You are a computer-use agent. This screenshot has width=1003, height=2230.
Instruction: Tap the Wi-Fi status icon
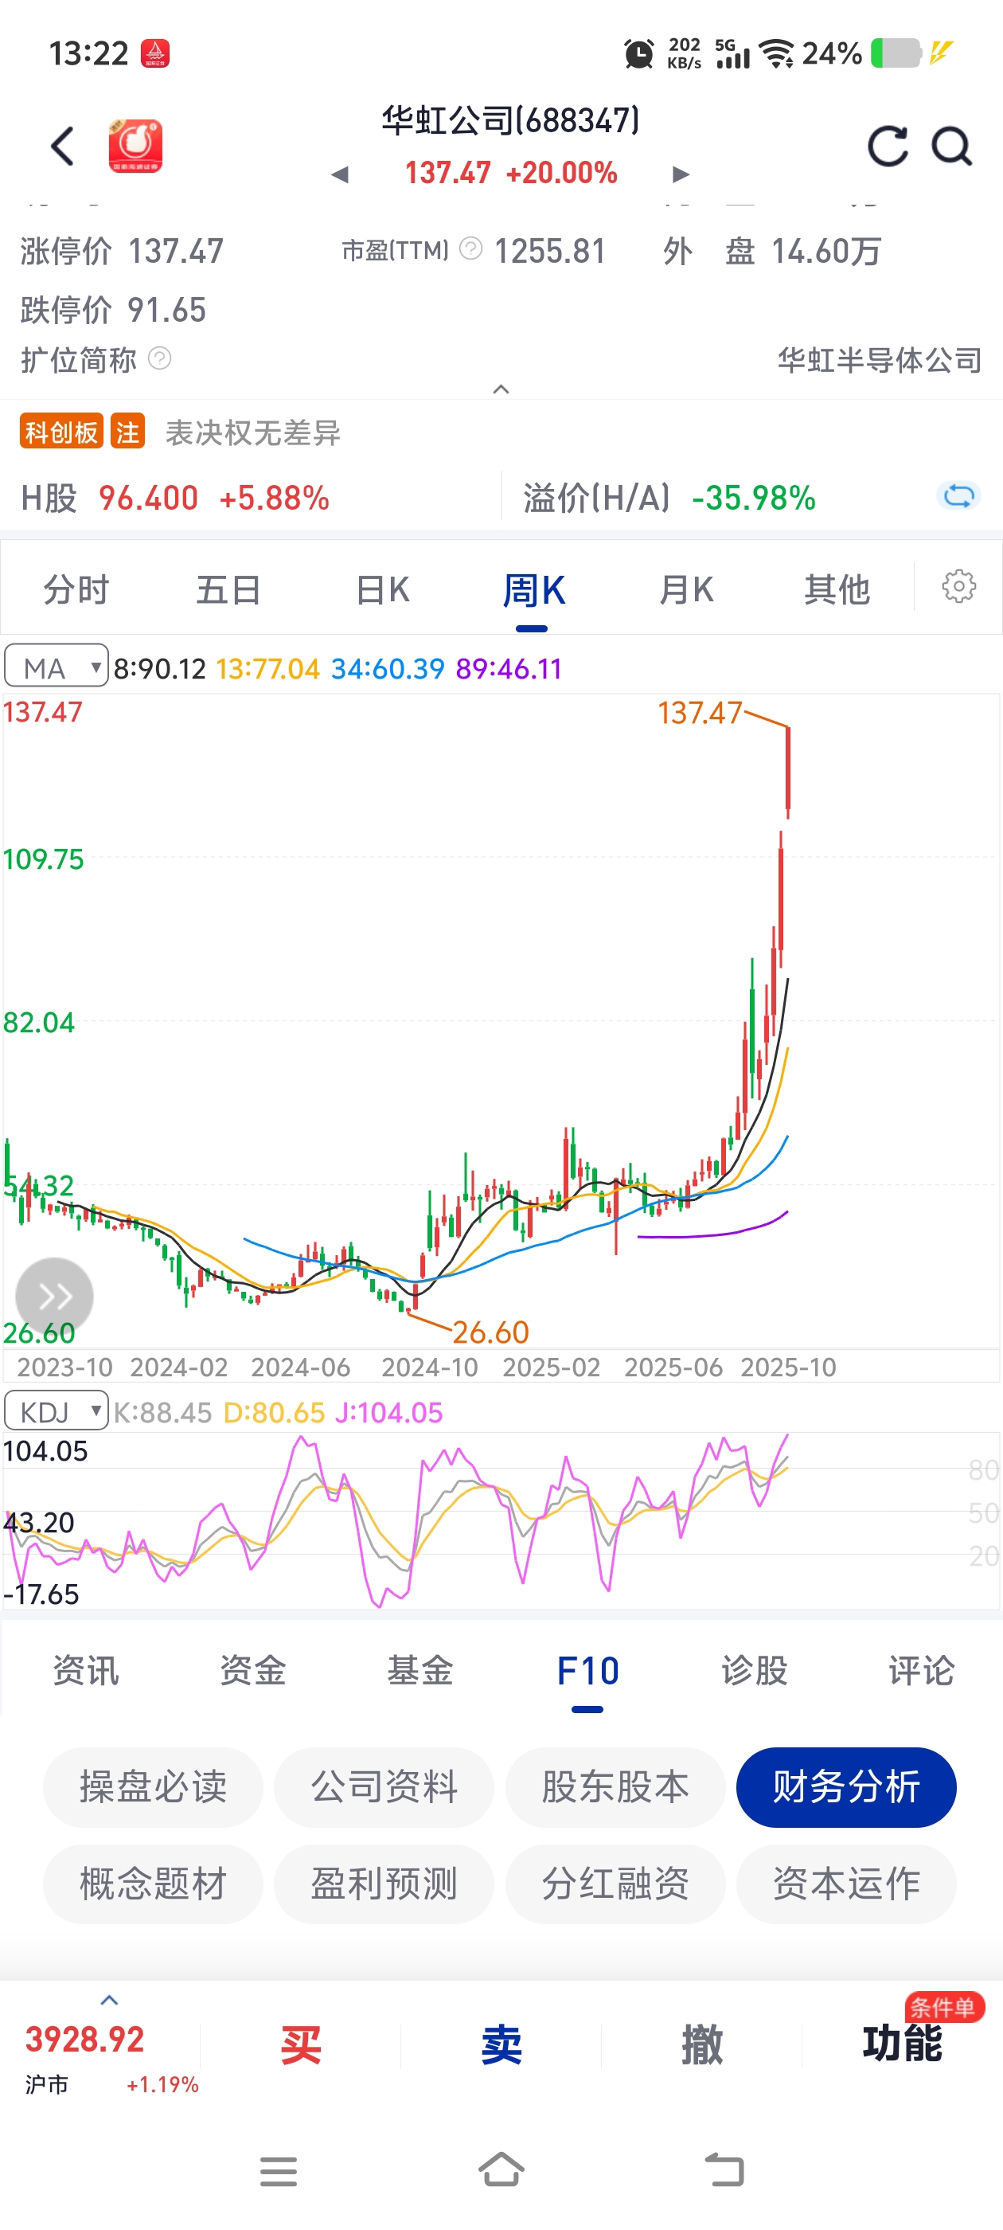pyautogui.click(x=776, y=53)
